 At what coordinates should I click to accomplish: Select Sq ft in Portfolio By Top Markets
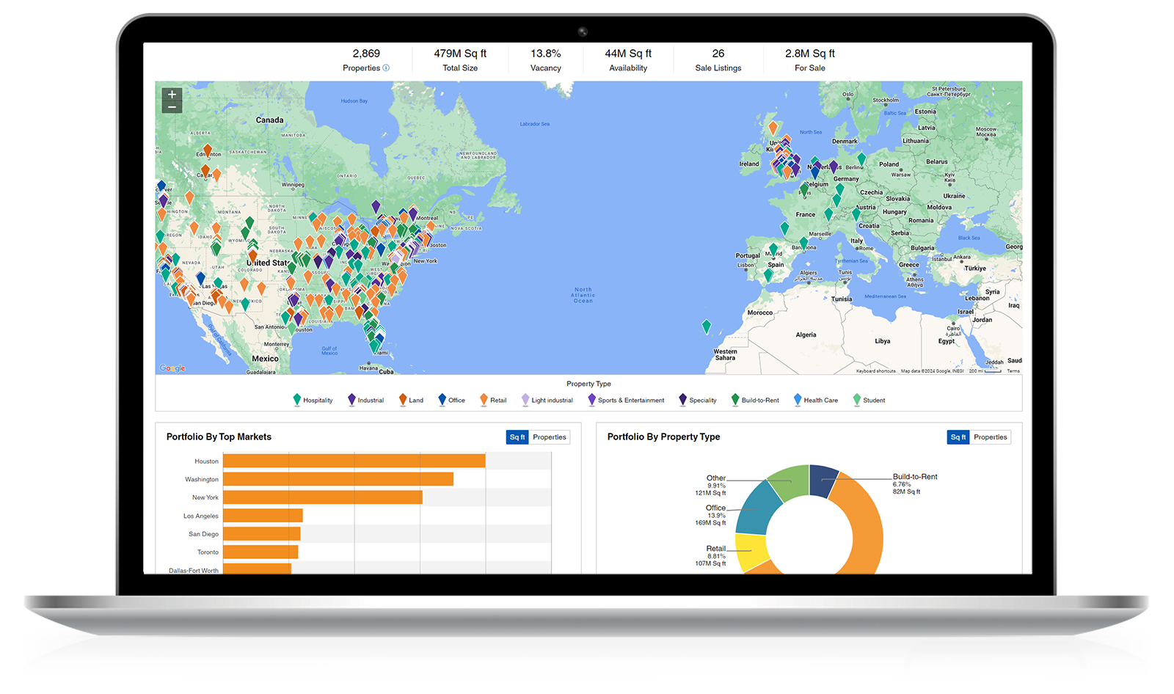(x=517, y=437)
